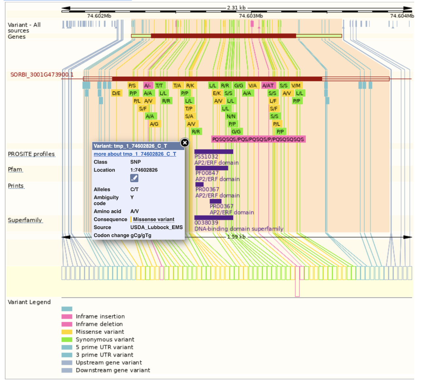423x380 pixels.
Task: Click the location edit pencil icon
Action: pos(135,178)
